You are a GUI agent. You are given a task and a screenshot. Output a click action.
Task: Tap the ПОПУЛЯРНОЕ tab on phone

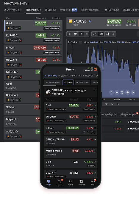click(50, 76)
